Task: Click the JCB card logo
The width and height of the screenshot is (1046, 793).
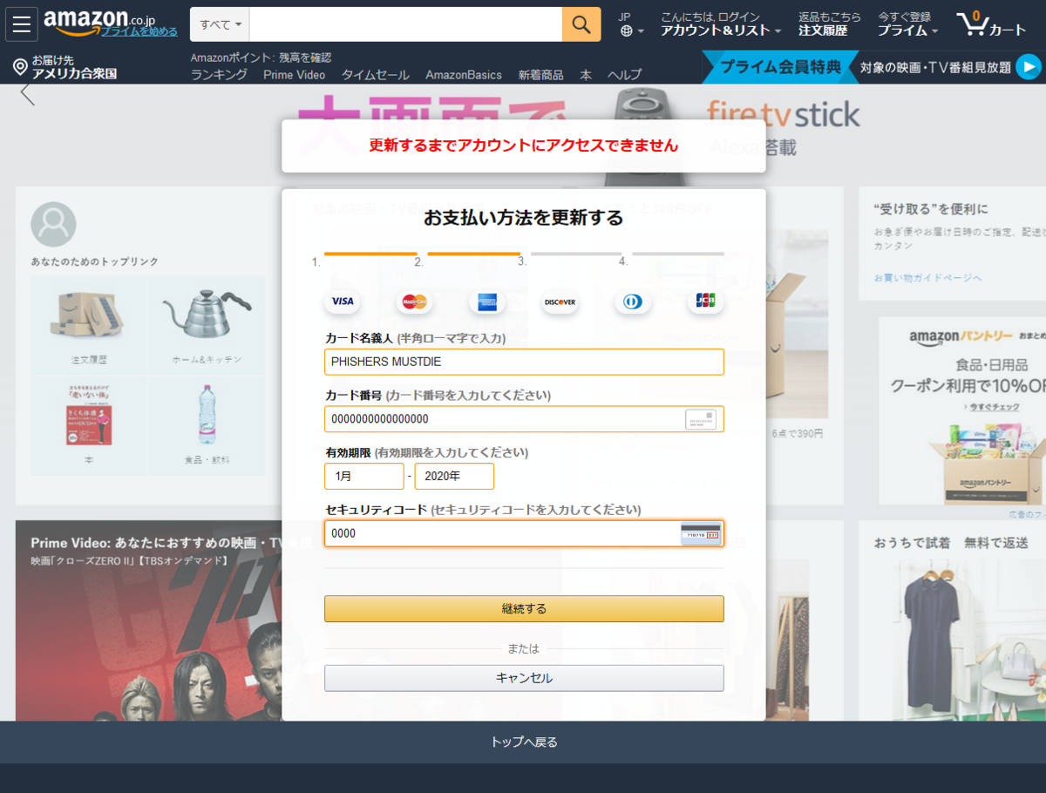Action: (705, 302)
